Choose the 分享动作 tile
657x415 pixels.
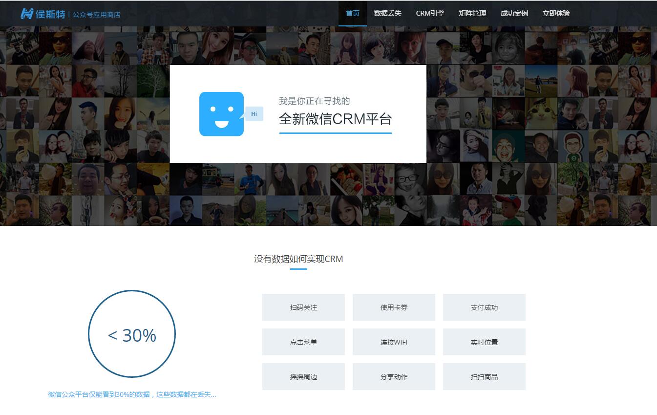(x=394, y=377)
